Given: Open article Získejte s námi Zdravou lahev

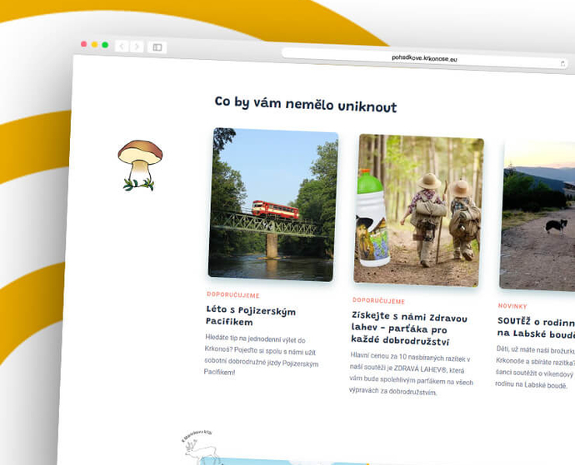Looking at the screenshot, I should [409, 329].
